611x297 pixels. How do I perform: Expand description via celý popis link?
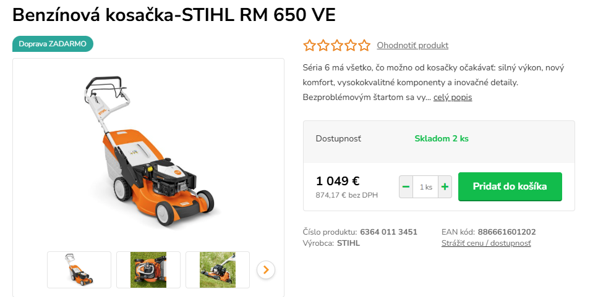coord(453,98)
